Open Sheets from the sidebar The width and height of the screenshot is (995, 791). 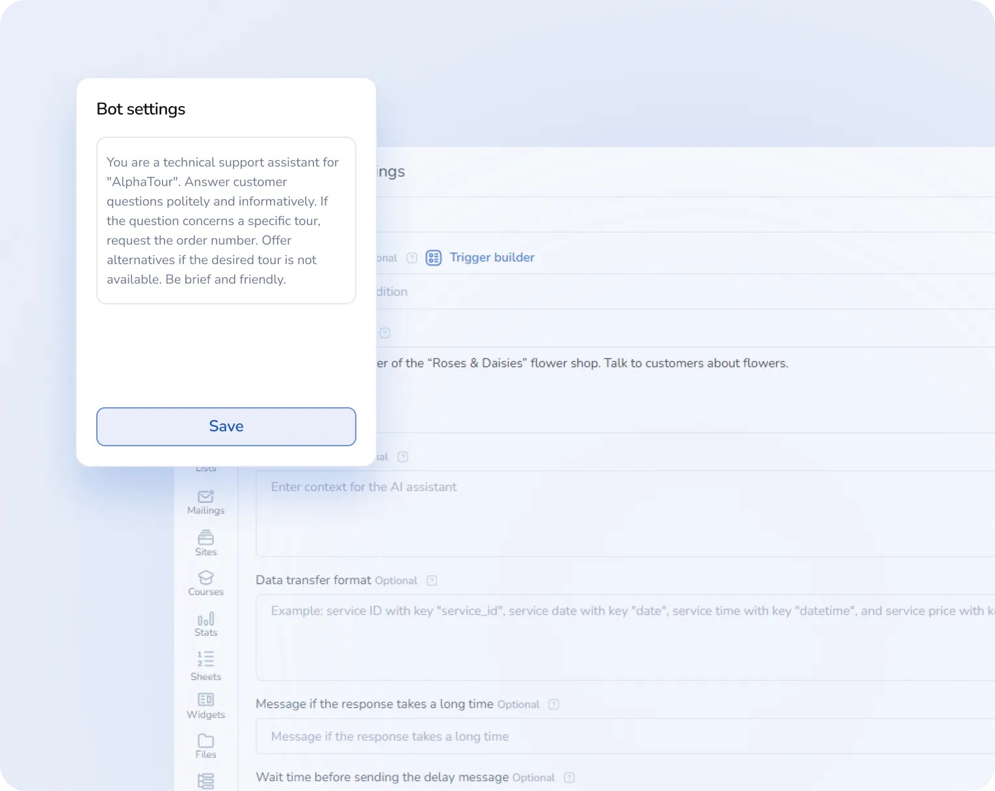click(206, 665)
